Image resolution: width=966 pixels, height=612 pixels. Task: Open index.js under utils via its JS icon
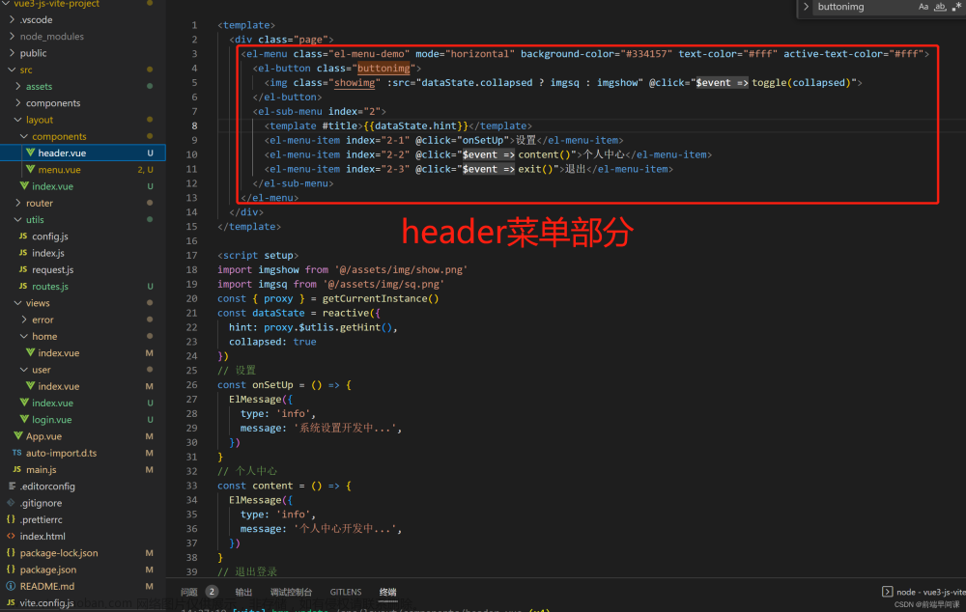coord(23,253)
